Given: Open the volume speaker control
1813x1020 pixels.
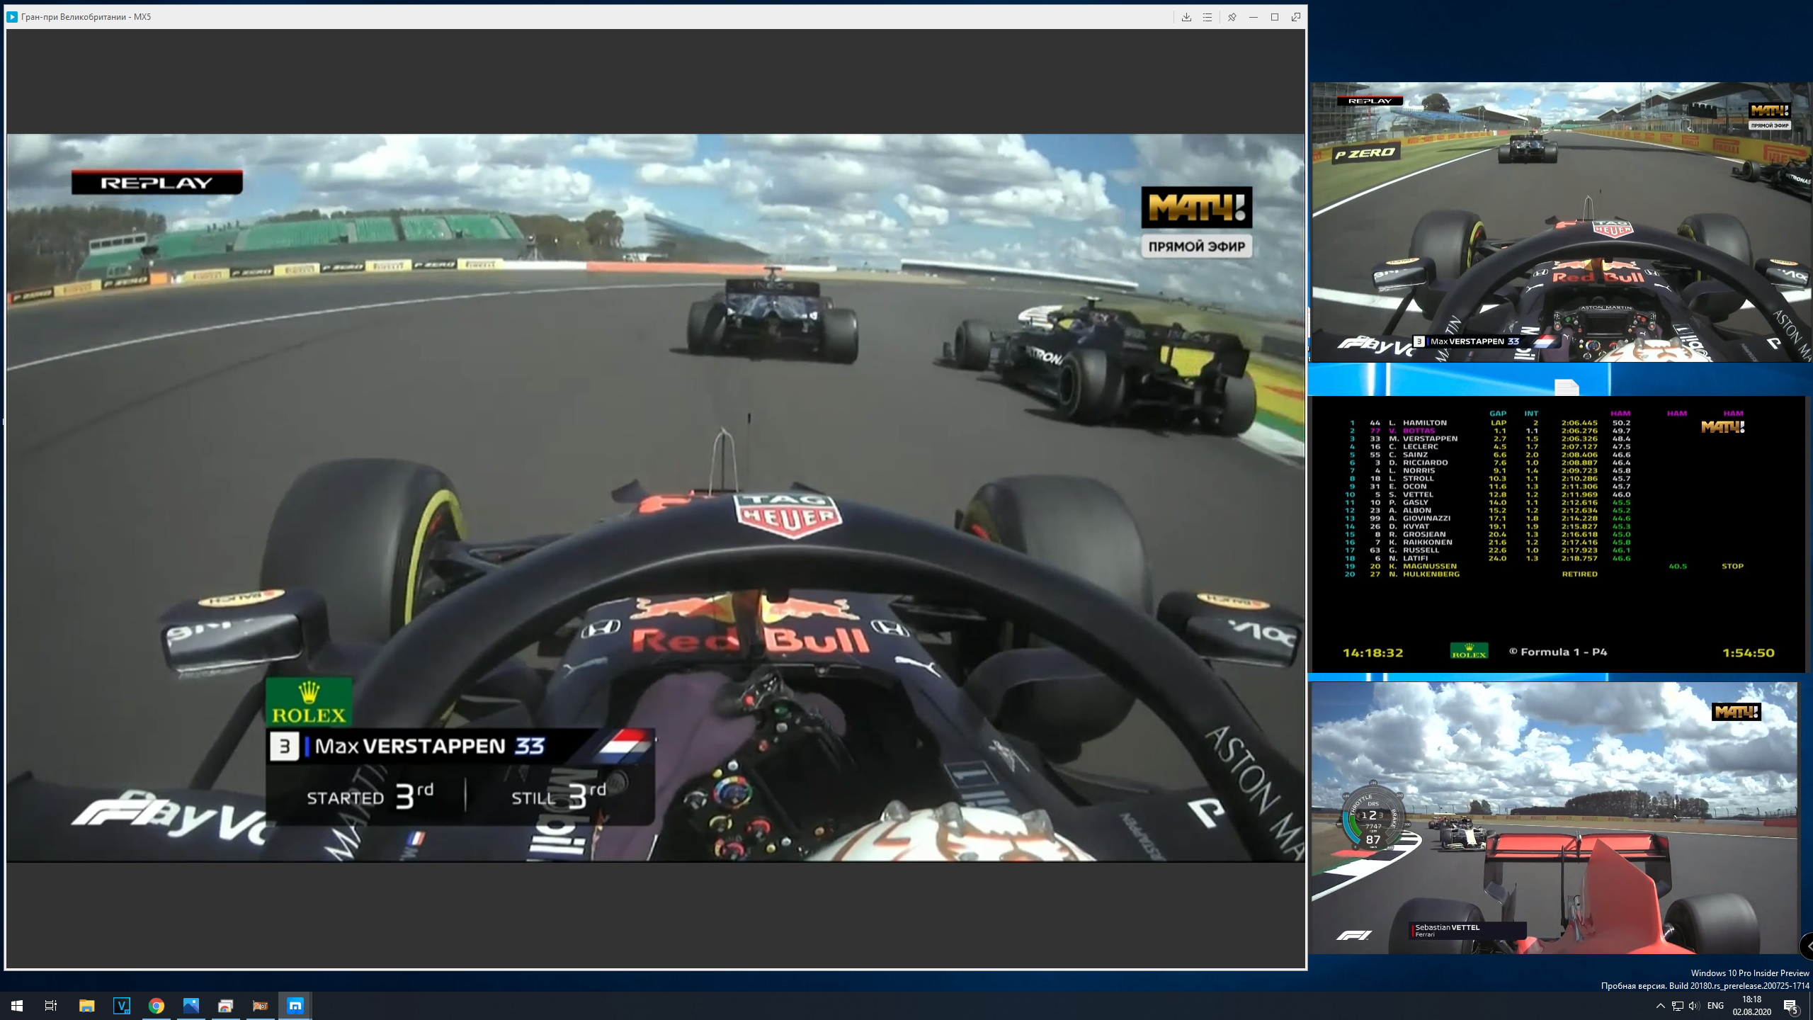Looking at the screenshot, I should coord(1693,1006).
